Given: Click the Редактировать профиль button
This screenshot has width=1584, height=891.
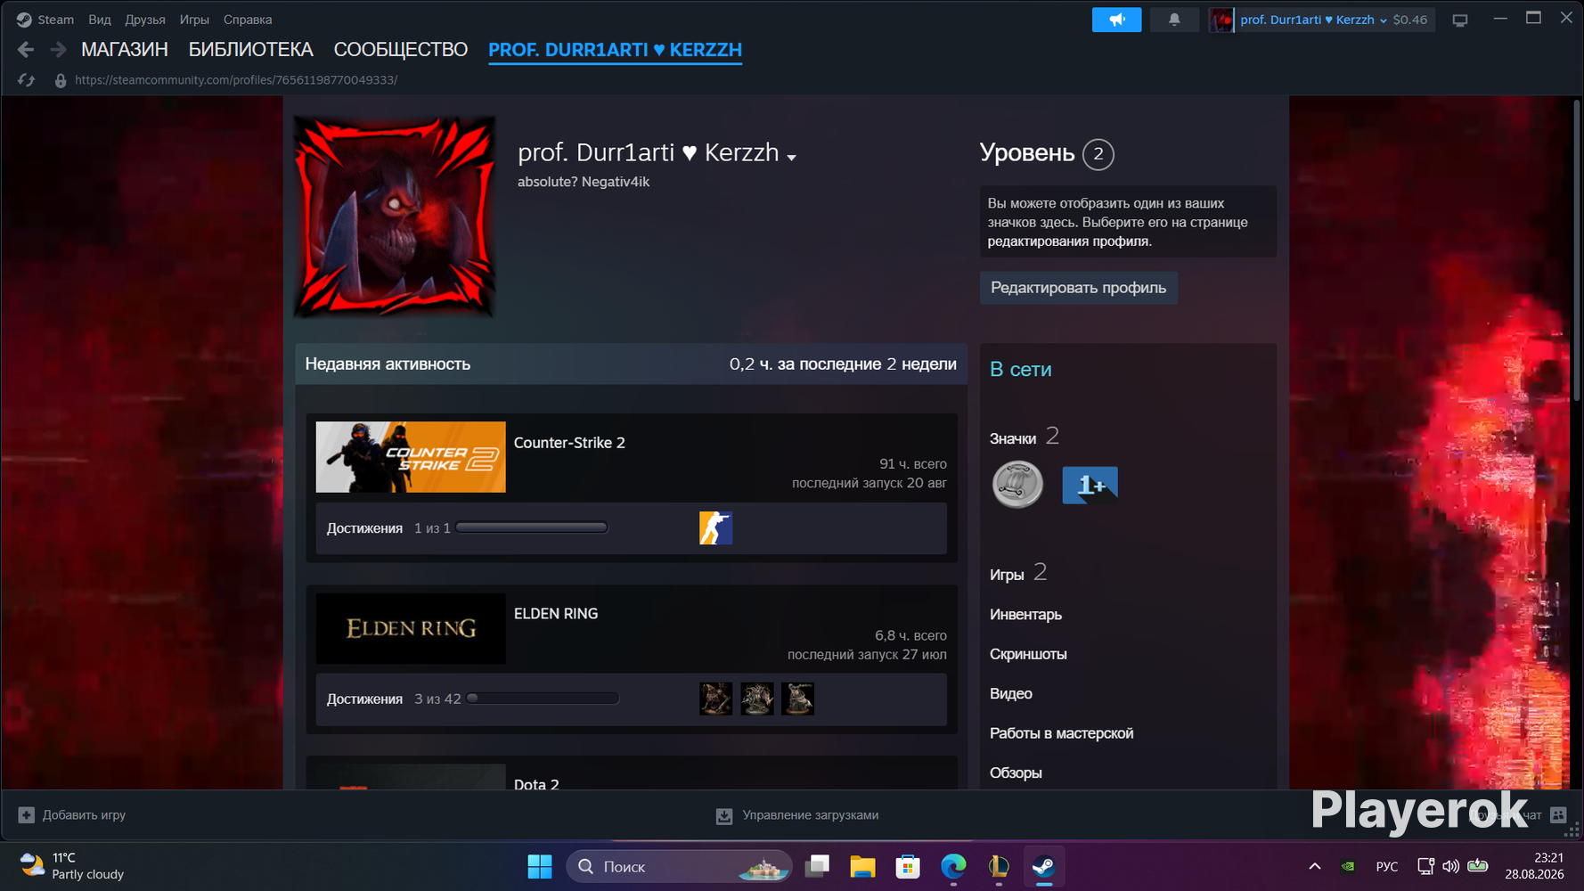Looking at the screenshot, I should point(1078,288).
